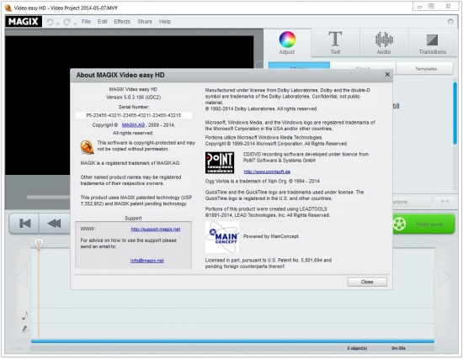Navigate timeline right with the arrow
This screenshot has height=359, width=463.
click(x=444, y=277)
